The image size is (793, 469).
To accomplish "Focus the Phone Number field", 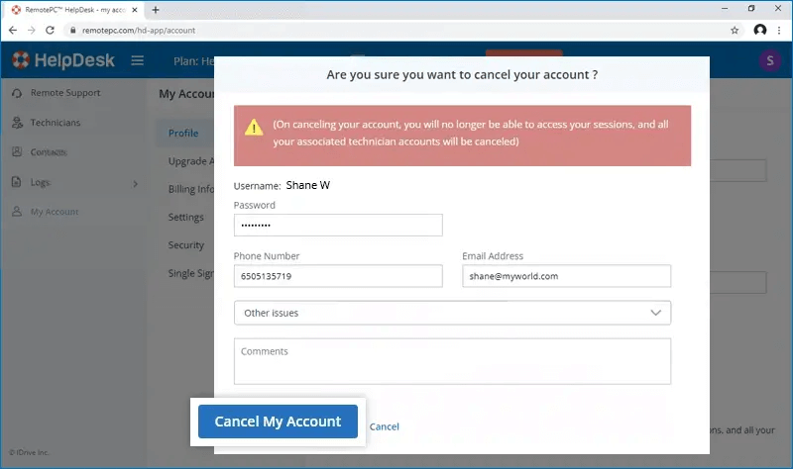I will [338, 276].
